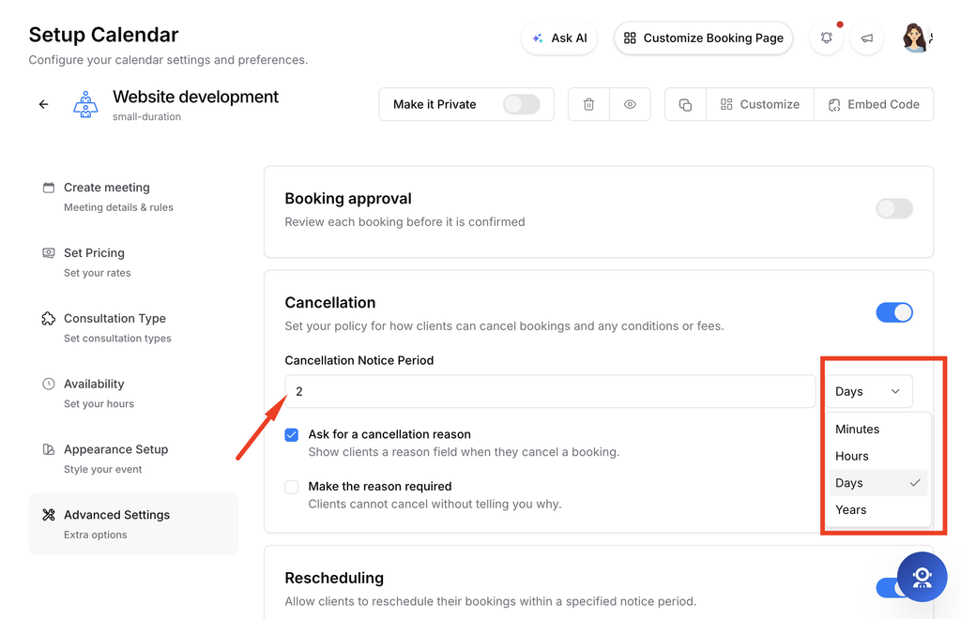This screenshot has height=619, width=961.
Task: Check Make the reason required
Action: pyautogui.click(x=292, y=487)
